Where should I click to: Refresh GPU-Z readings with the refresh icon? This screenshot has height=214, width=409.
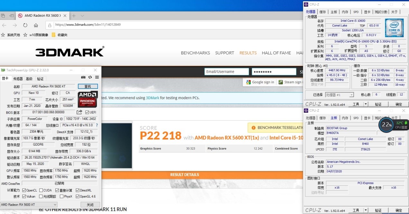(x=90, y=77)
